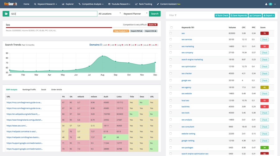This screenshot has height=156, width=280.
Task: Remove the .co domain filter
Action: point(136,45)
